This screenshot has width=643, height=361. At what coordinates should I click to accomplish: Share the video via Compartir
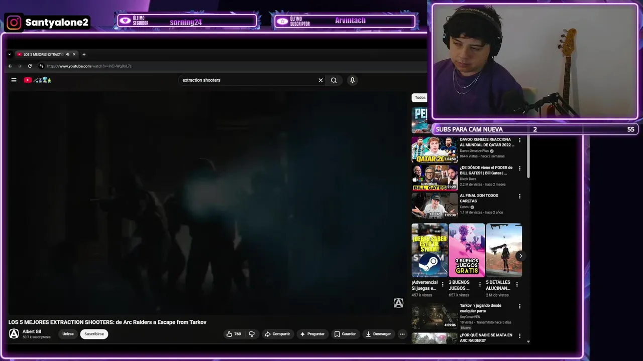[x=277, y=334]
